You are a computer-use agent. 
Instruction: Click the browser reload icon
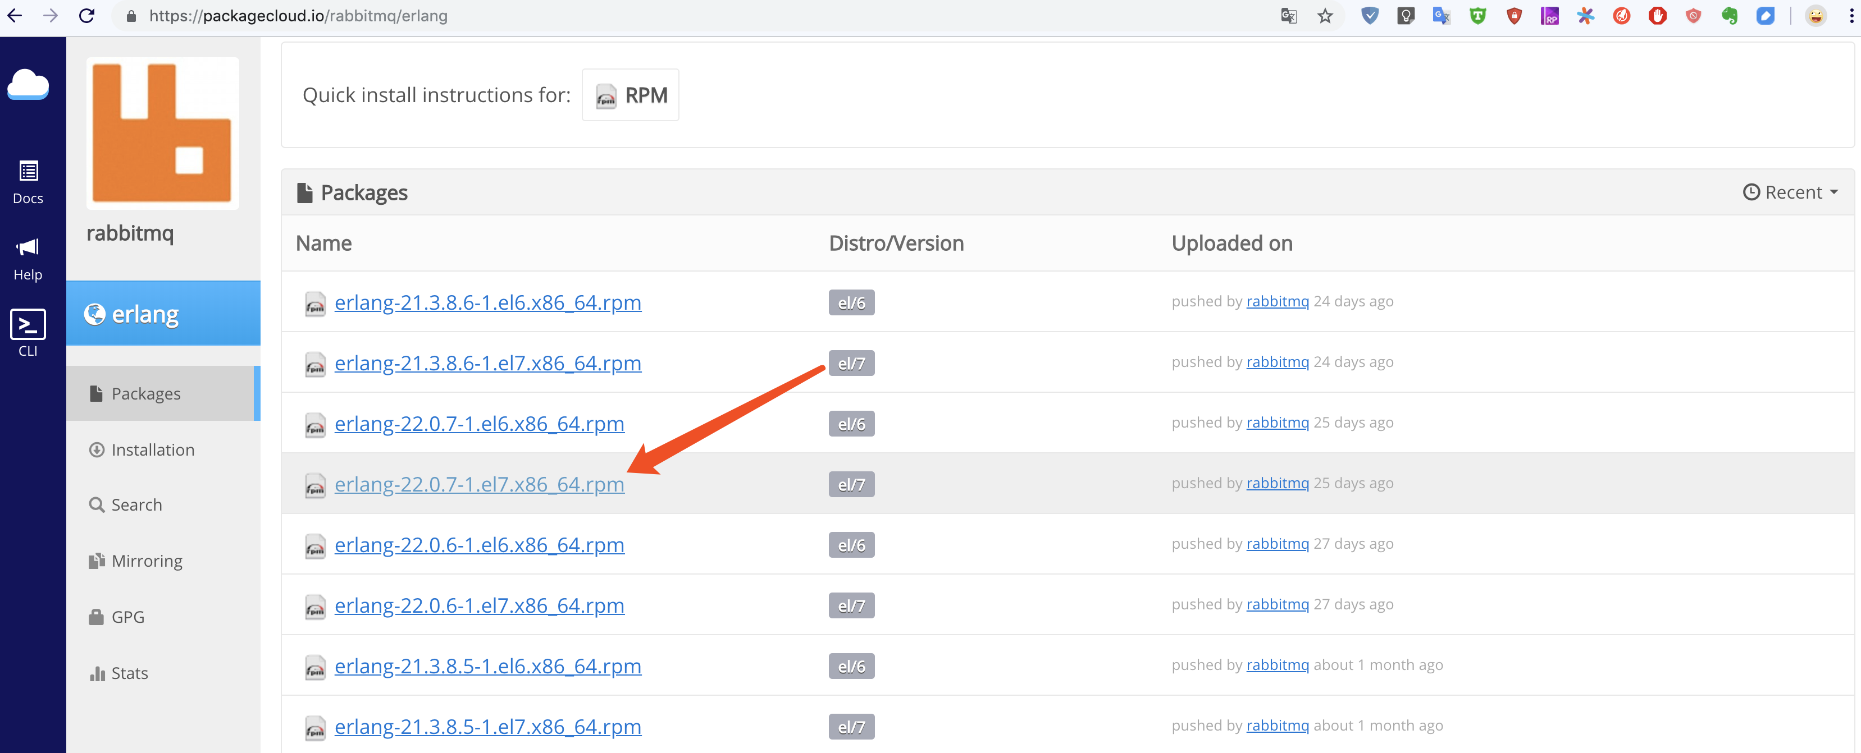(x=86, y=16)
